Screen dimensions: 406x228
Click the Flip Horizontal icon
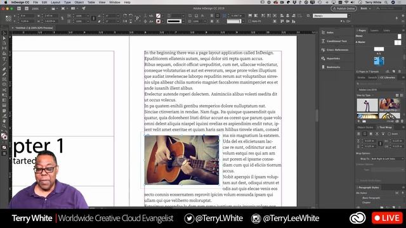coord(125,21)
